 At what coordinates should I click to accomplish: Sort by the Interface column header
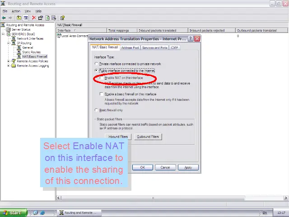click(x=81, y=30)
